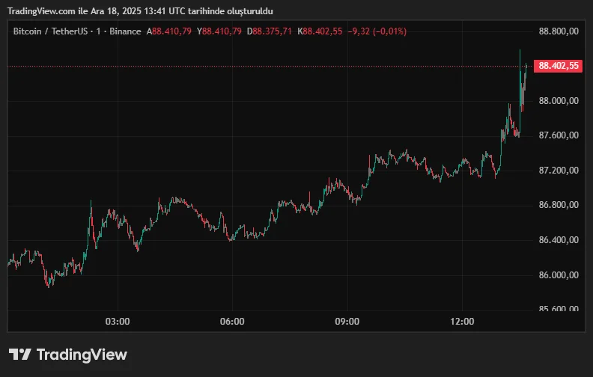Viewport: 593px width, 377px height.
Task: Click the −9,32 (−0,01%) change value
Action: pos(378,31)
